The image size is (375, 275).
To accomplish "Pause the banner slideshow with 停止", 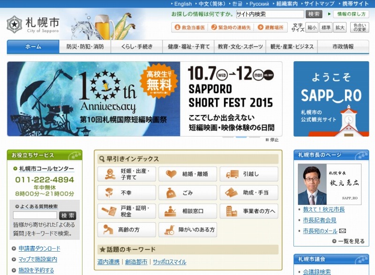I will [x=272, y=140].
